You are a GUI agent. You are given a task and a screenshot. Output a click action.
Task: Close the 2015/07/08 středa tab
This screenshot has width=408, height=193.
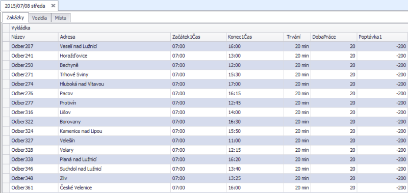coord(53,6)
